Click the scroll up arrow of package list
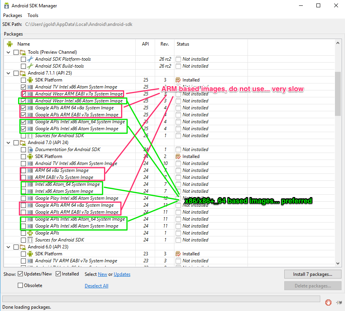345x311 pixels. coord(338,43)
